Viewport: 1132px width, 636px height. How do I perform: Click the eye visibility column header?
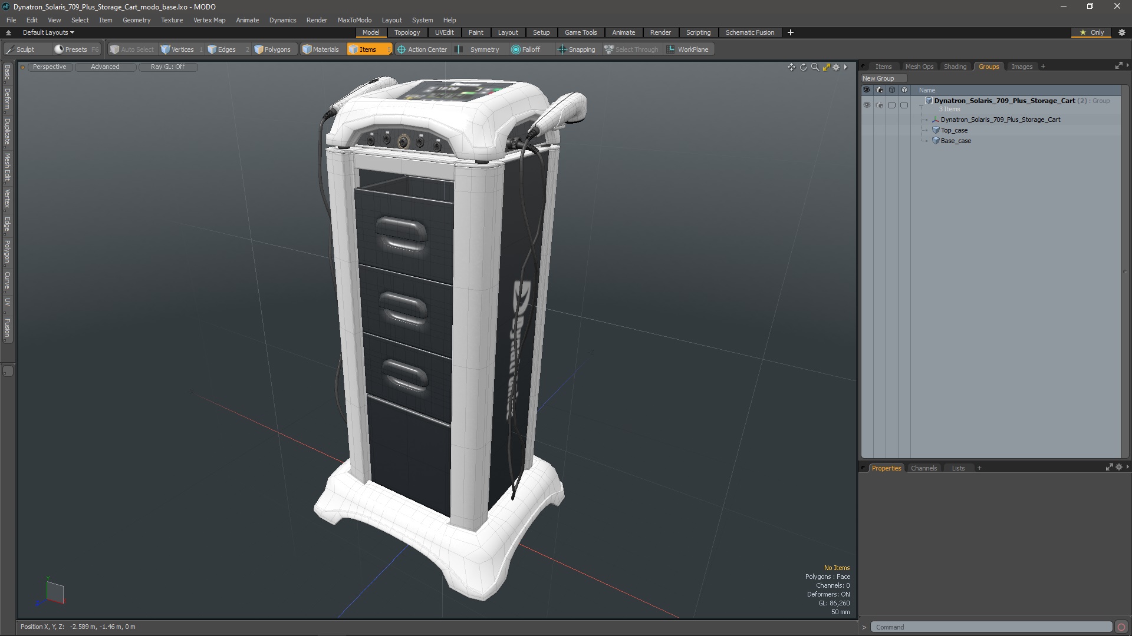(867, 90)
